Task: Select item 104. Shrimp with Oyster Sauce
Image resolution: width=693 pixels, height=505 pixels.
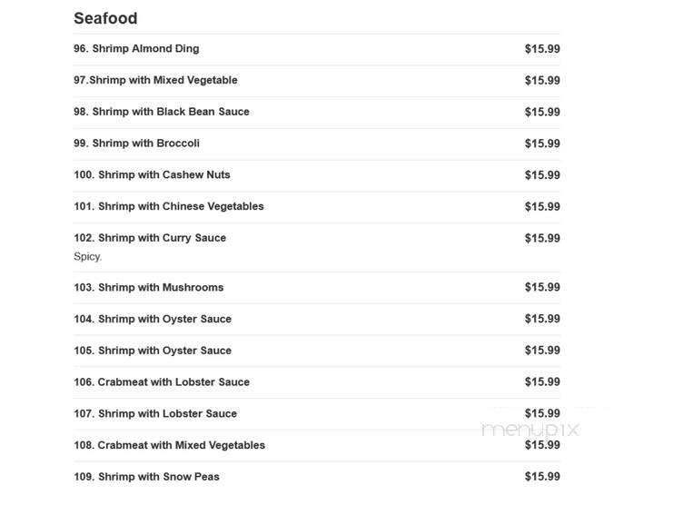Action: coord(153,320)
